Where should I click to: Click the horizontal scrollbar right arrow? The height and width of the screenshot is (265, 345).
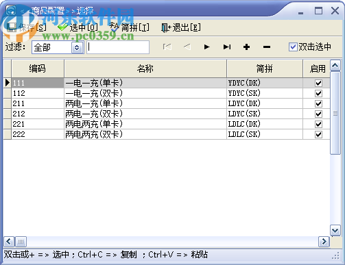point(324,242)
